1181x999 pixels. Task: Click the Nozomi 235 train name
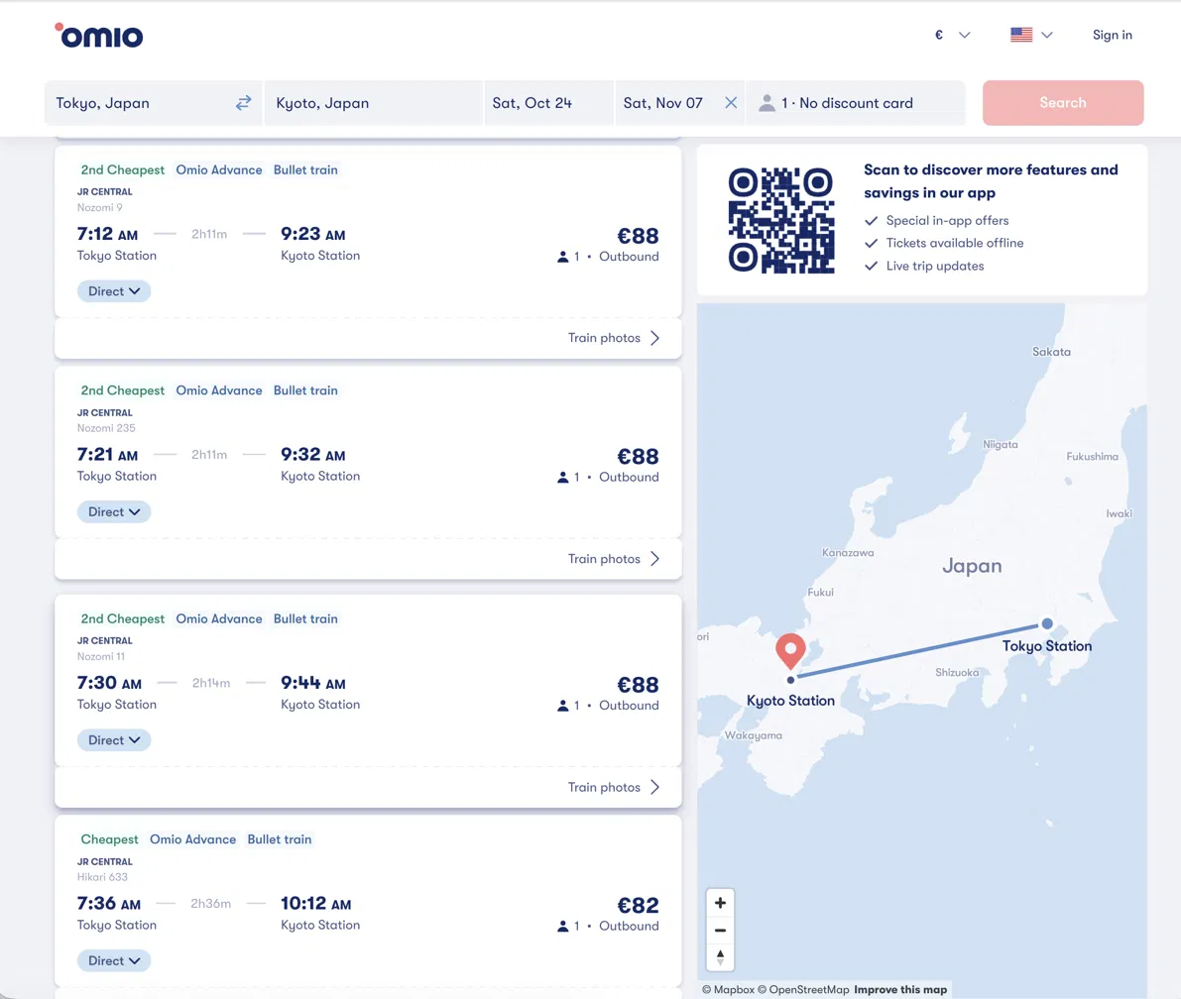pos(106,427)
